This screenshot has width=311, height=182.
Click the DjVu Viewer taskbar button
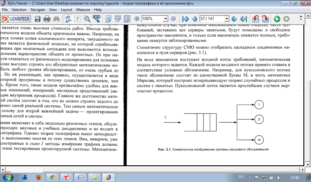click(108, 177)
